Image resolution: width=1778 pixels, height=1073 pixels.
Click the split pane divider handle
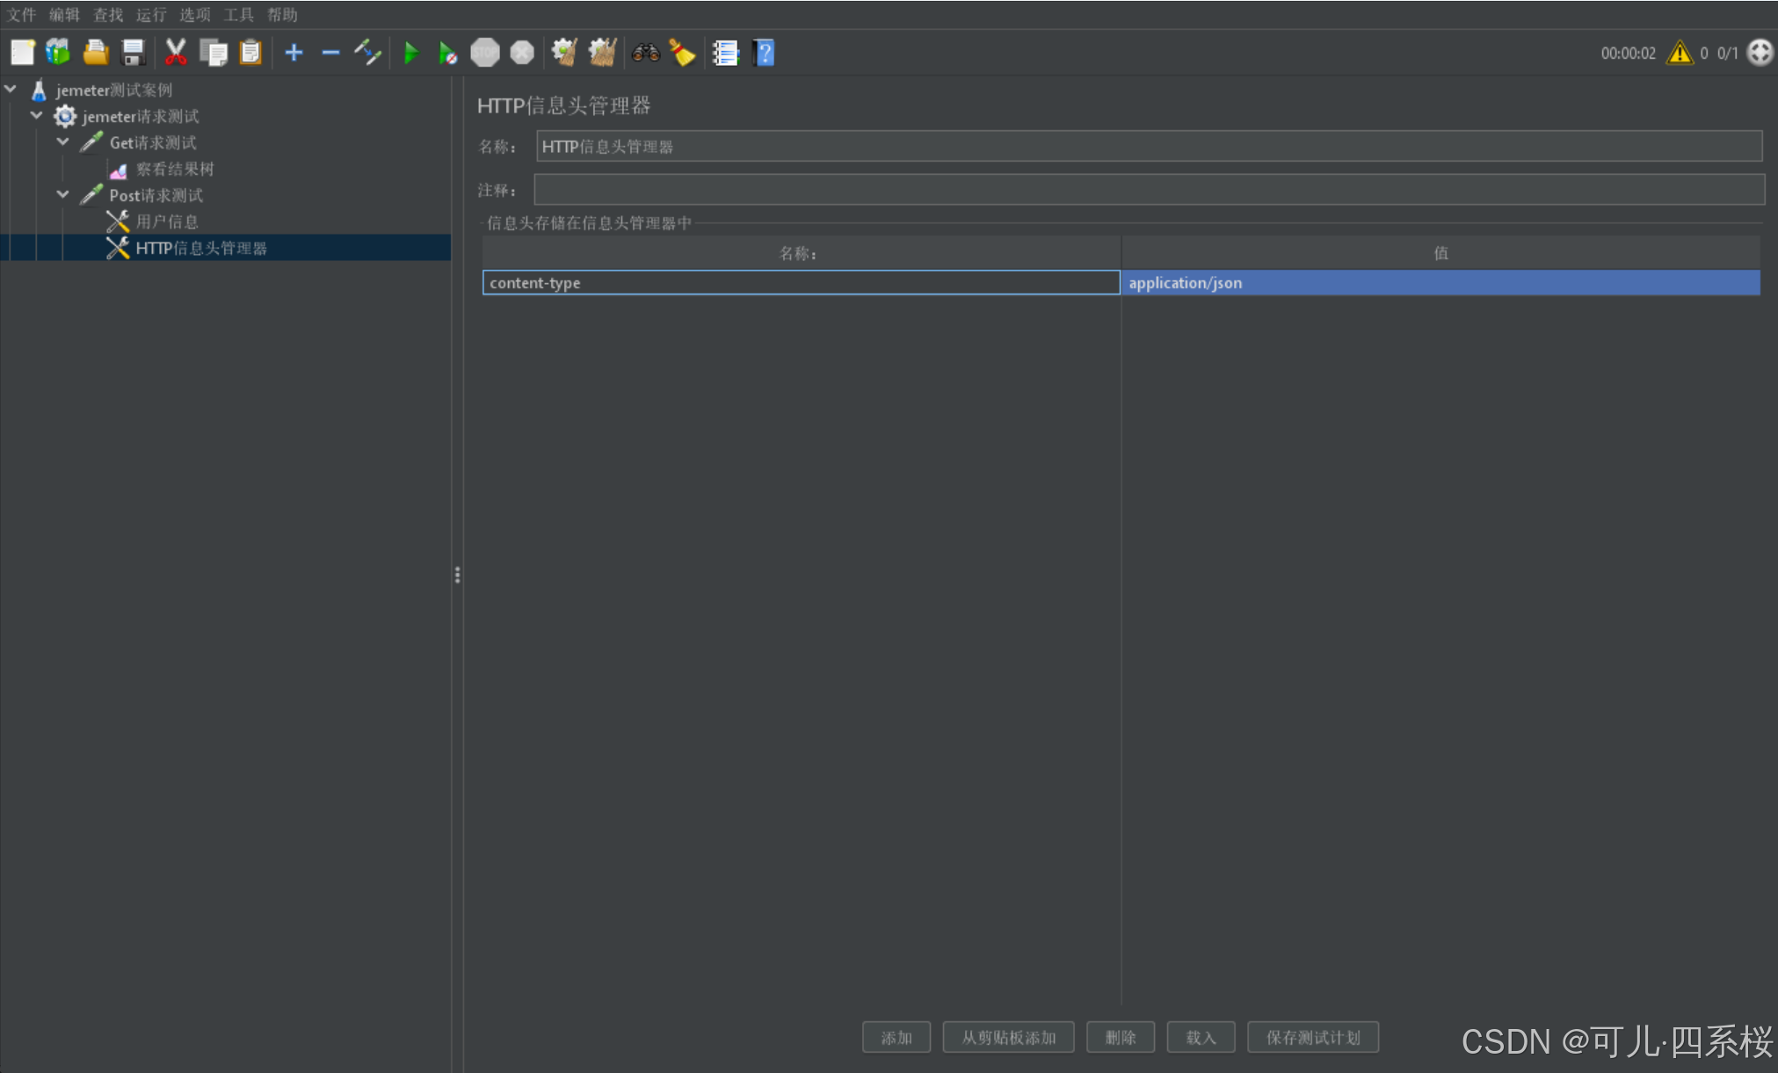tap(457, 575)
